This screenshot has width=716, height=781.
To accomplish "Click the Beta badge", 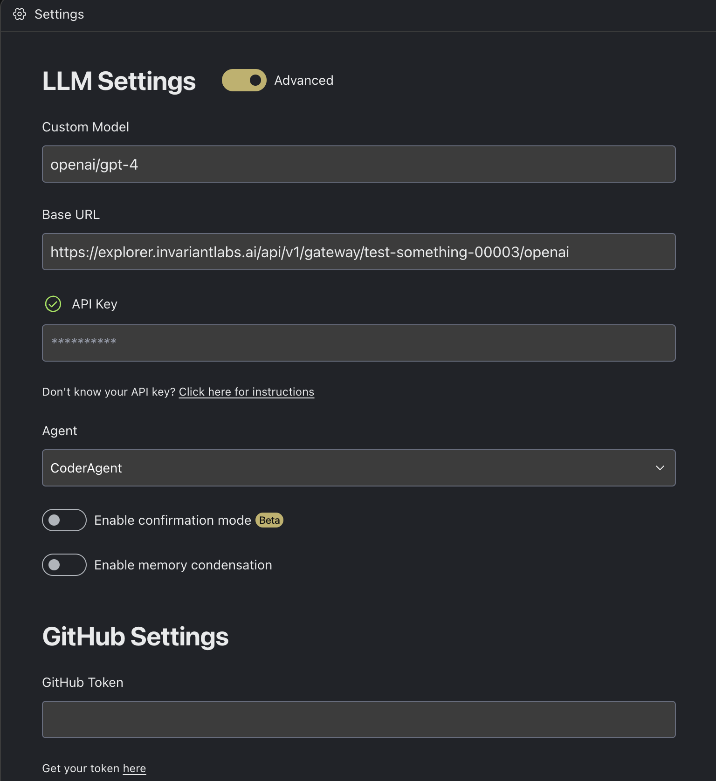I will [x=269, y=520].
